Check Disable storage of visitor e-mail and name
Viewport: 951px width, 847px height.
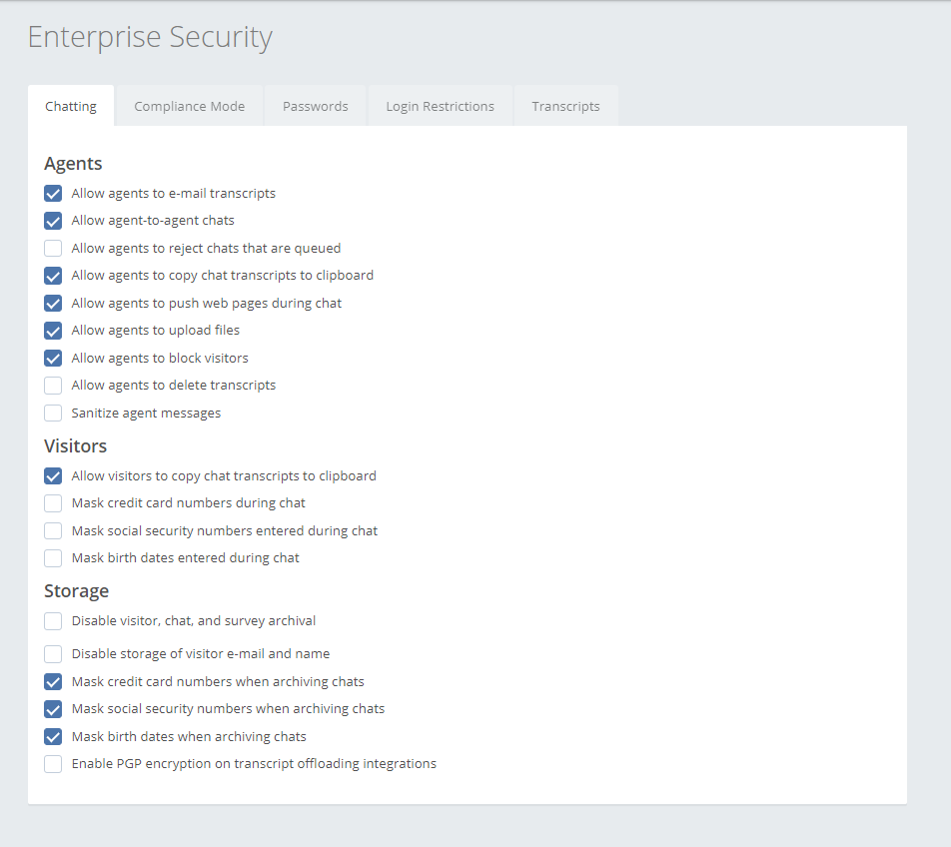coord(53,654)
